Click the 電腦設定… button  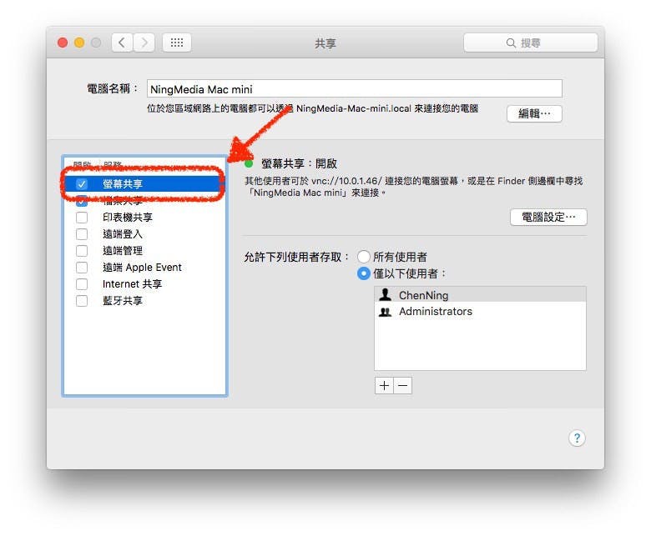pos(548,217)
